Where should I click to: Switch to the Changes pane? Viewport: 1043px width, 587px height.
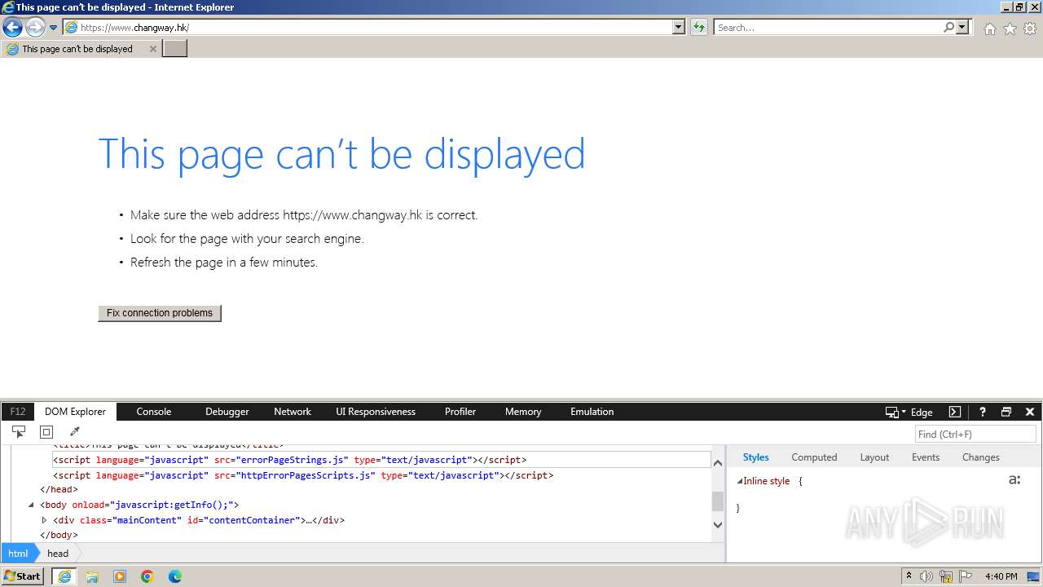pos(981,457)
